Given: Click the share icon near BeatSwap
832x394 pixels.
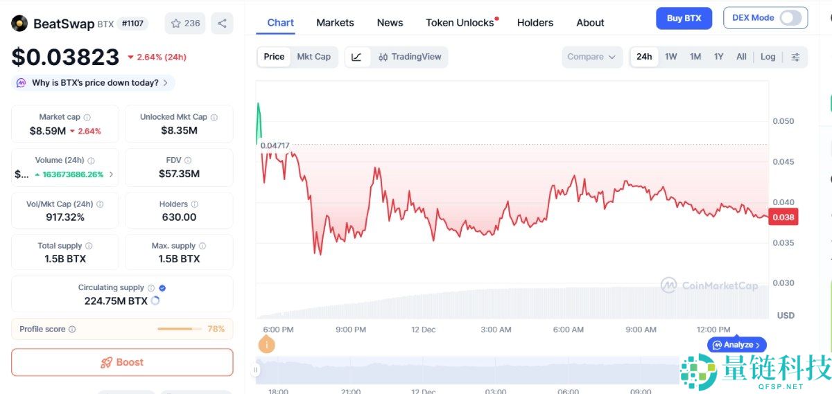Looking at the screenshot, I should (222, 23).
